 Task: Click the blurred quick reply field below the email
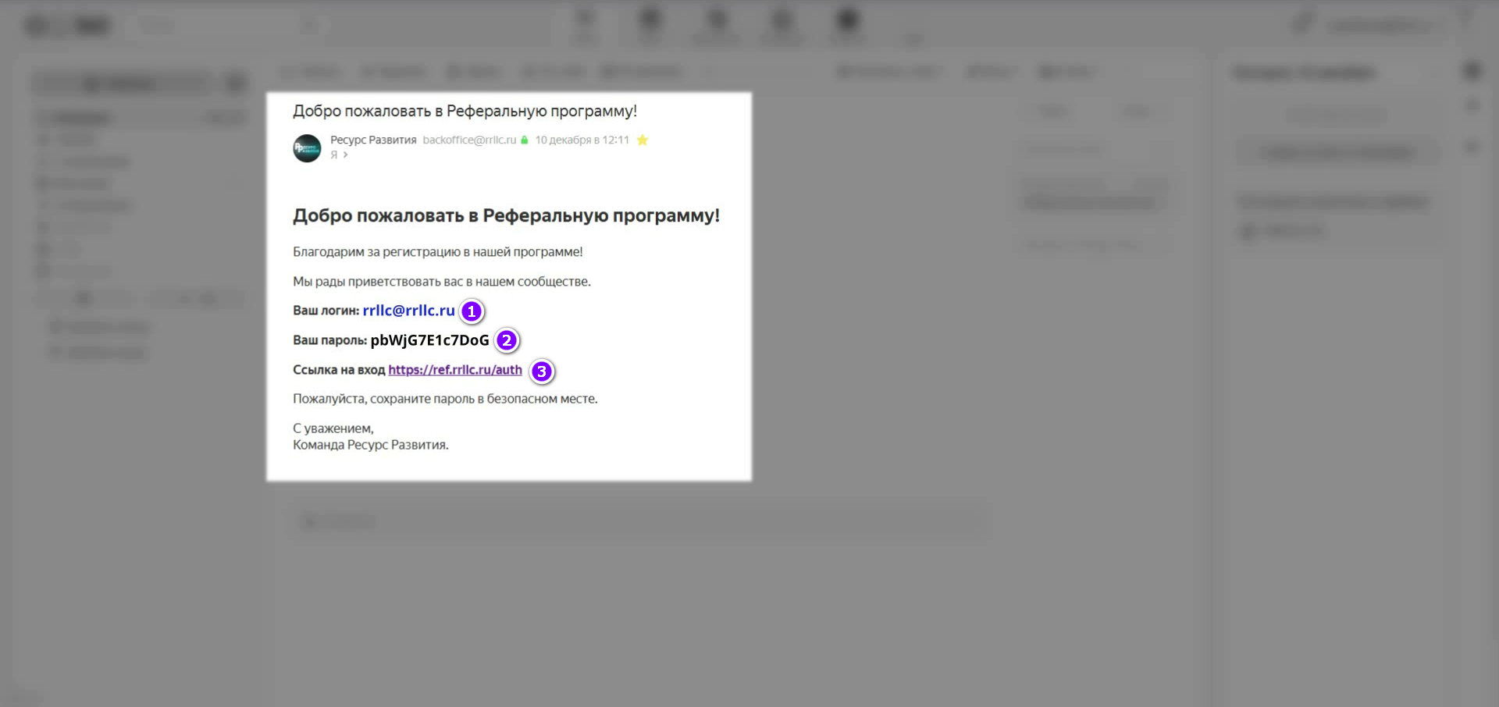[x=640, y=521]
